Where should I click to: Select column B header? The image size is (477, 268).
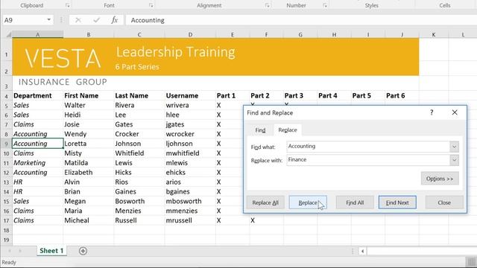[89, 35]
